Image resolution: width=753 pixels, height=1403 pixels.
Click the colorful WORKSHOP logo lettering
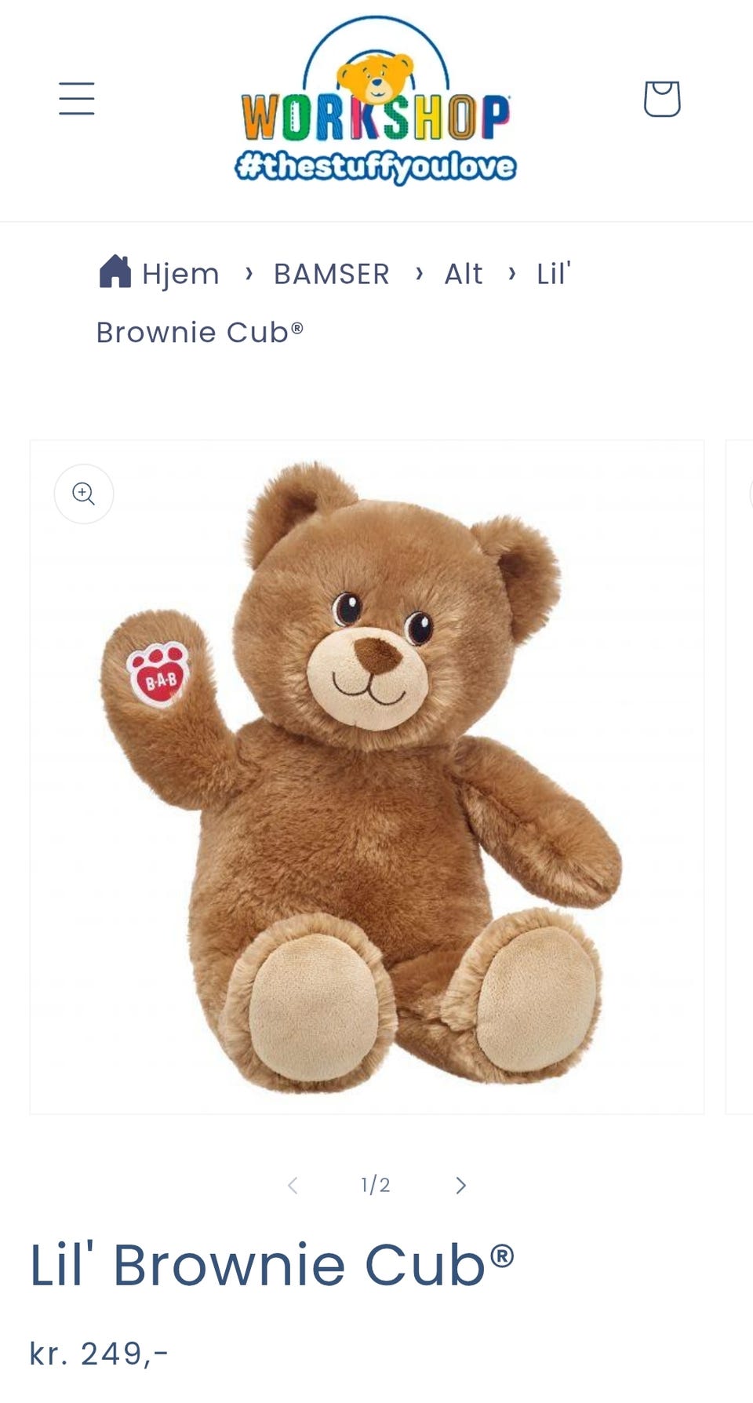pyautogui.click(x=376, y=118)
